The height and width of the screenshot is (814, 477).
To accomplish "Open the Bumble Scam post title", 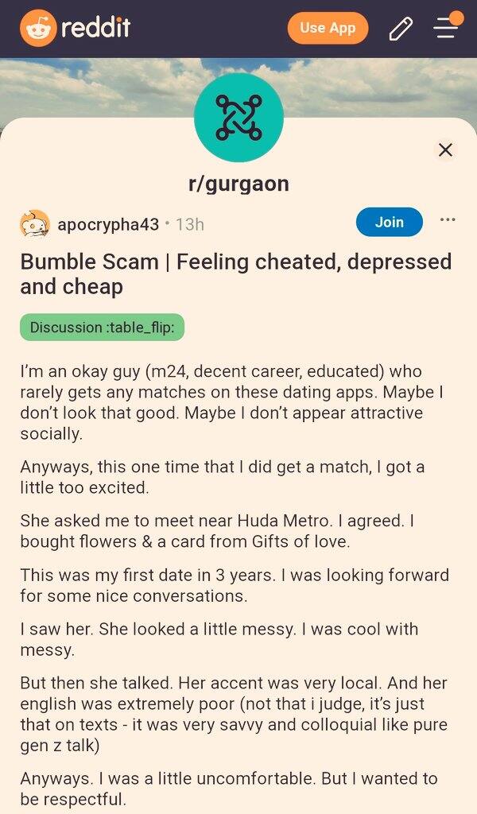I will pos(236,274).
